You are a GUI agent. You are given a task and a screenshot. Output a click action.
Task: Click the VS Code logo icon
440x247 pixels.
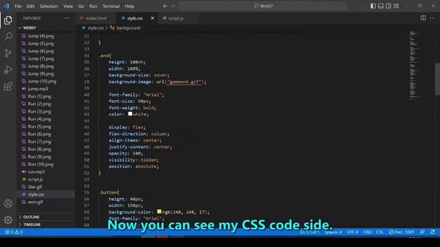pyautogui.click(x=6, y=6)
